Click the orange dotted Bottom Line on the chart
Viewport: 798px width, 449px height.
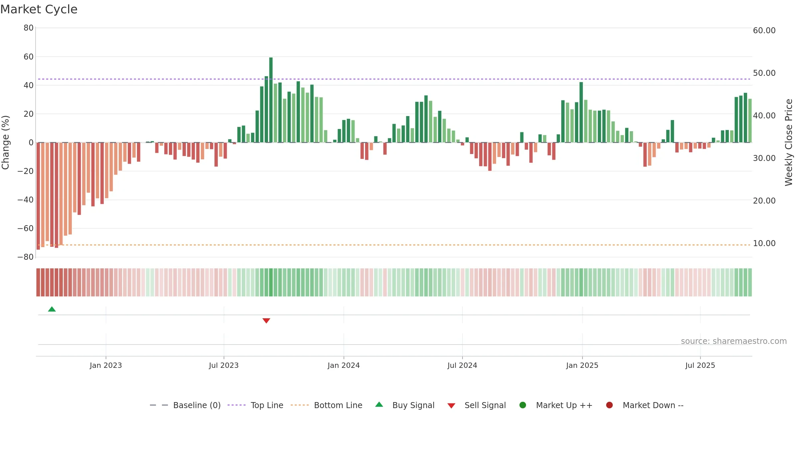pyautogui.click(x=394, y=245)
